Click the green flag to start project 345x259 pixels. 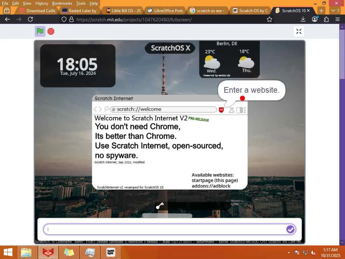point(40,31)
